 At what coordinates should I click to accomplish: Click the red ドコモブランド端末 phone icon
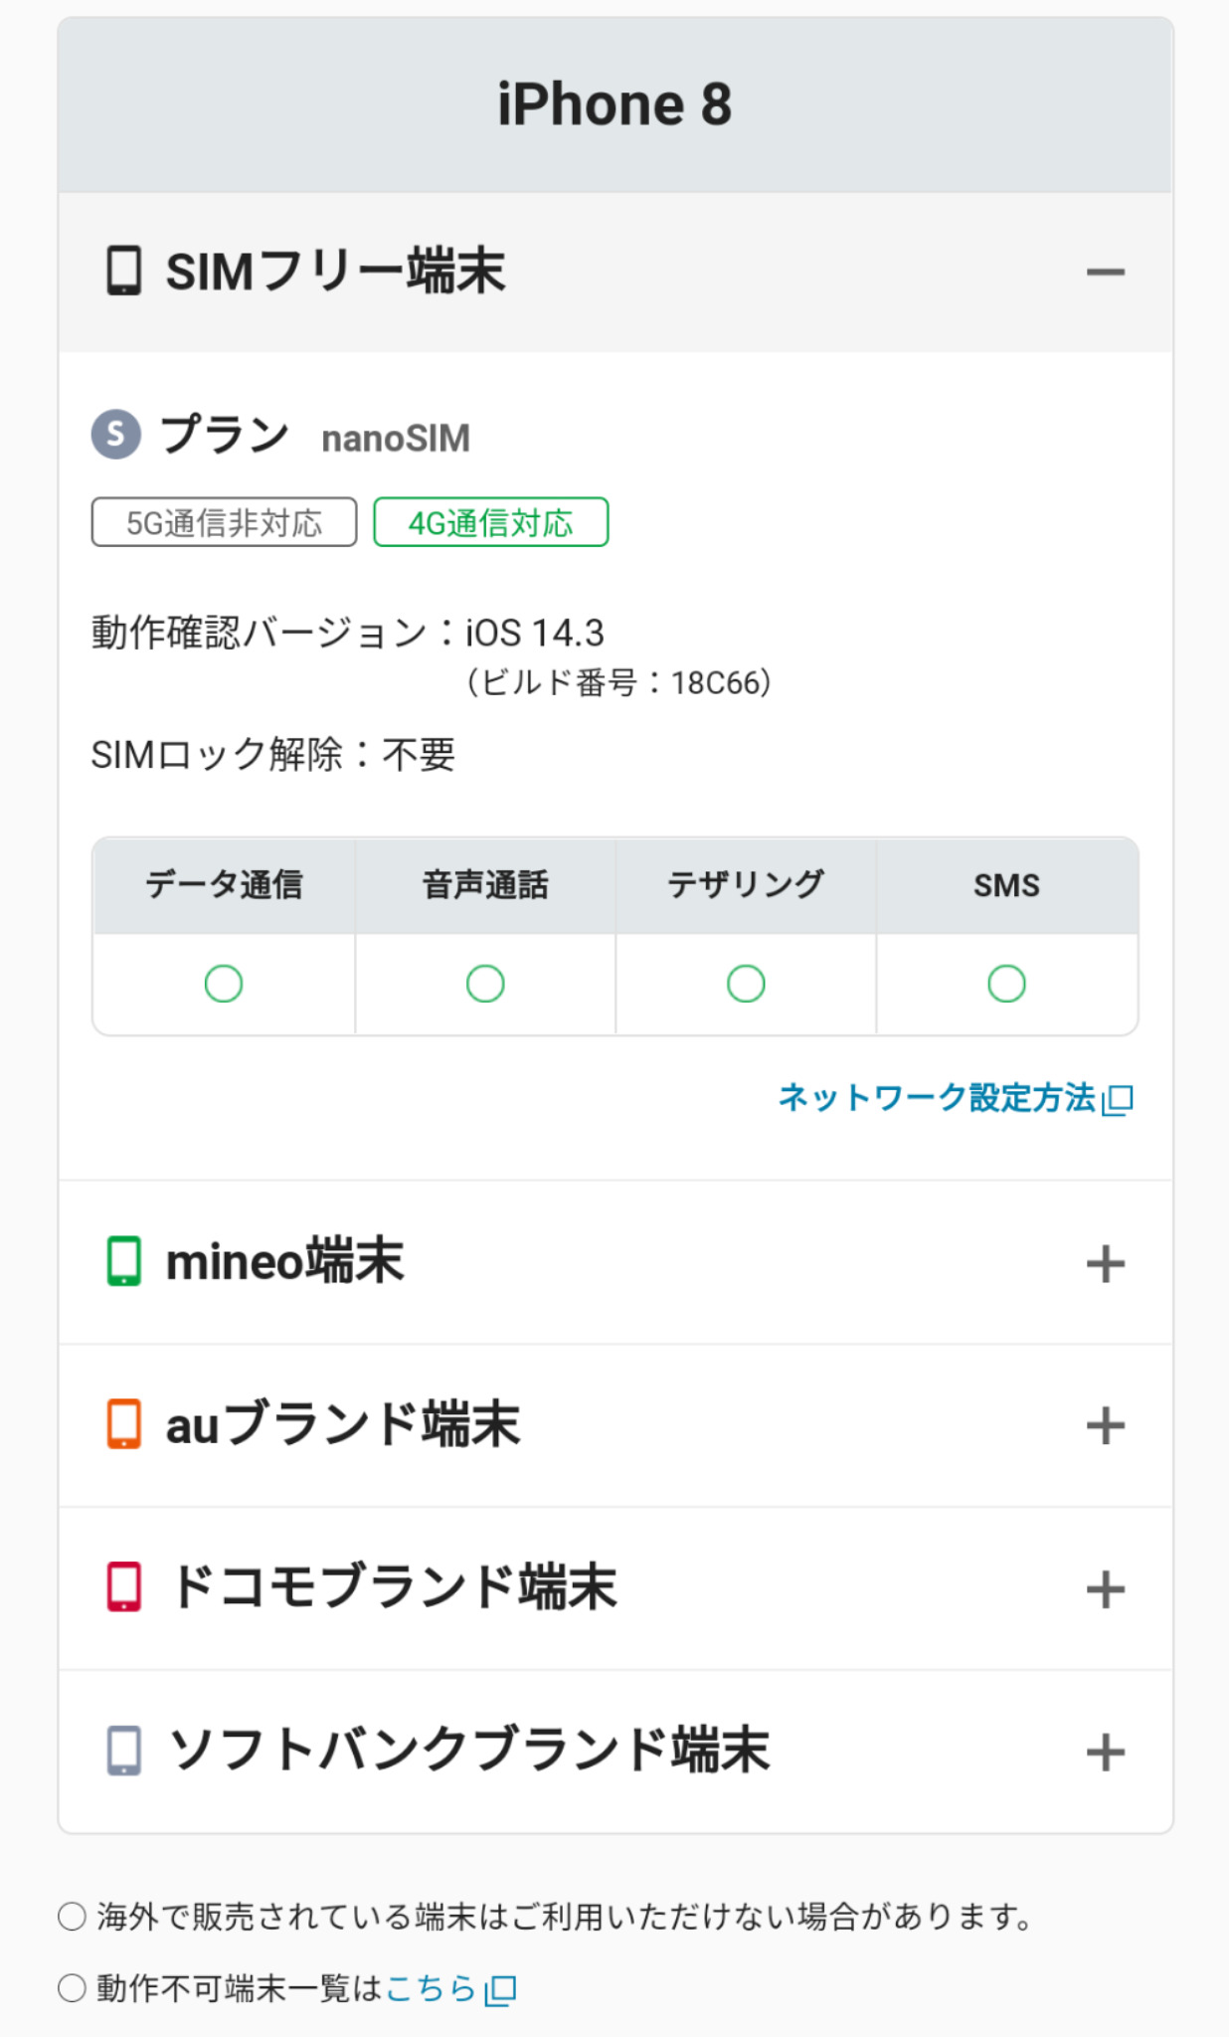tap(124, 1586)
